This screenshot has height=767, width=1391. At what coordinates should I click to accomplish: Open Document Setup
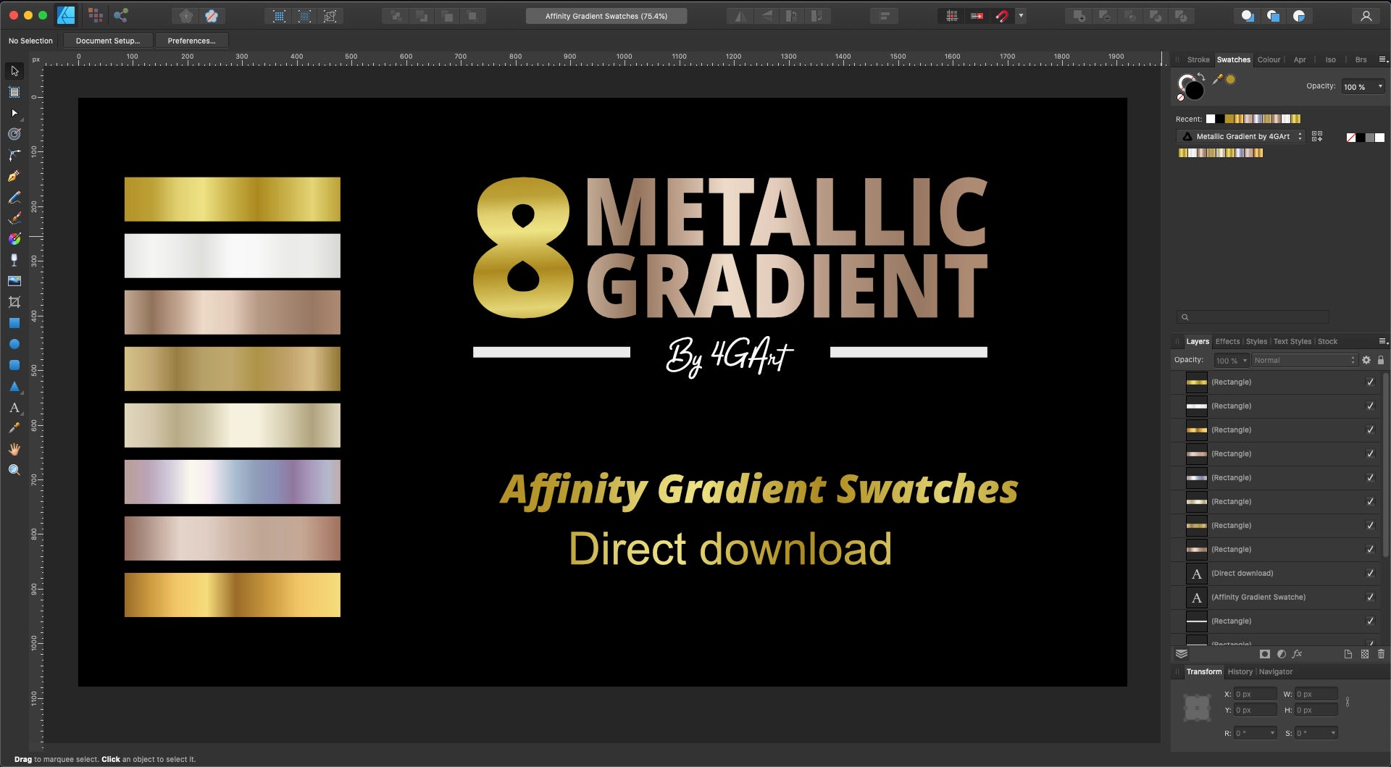[107, 41]
